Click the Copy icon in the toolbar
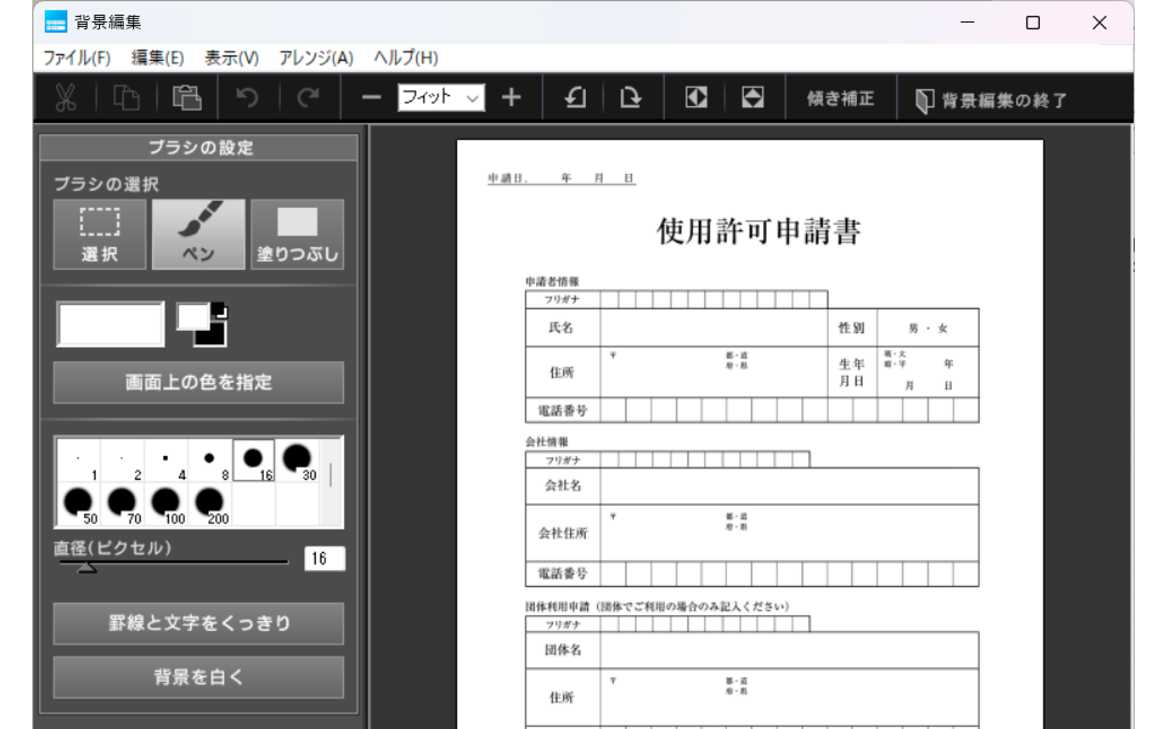1167x729 pixels. (127, 98)
